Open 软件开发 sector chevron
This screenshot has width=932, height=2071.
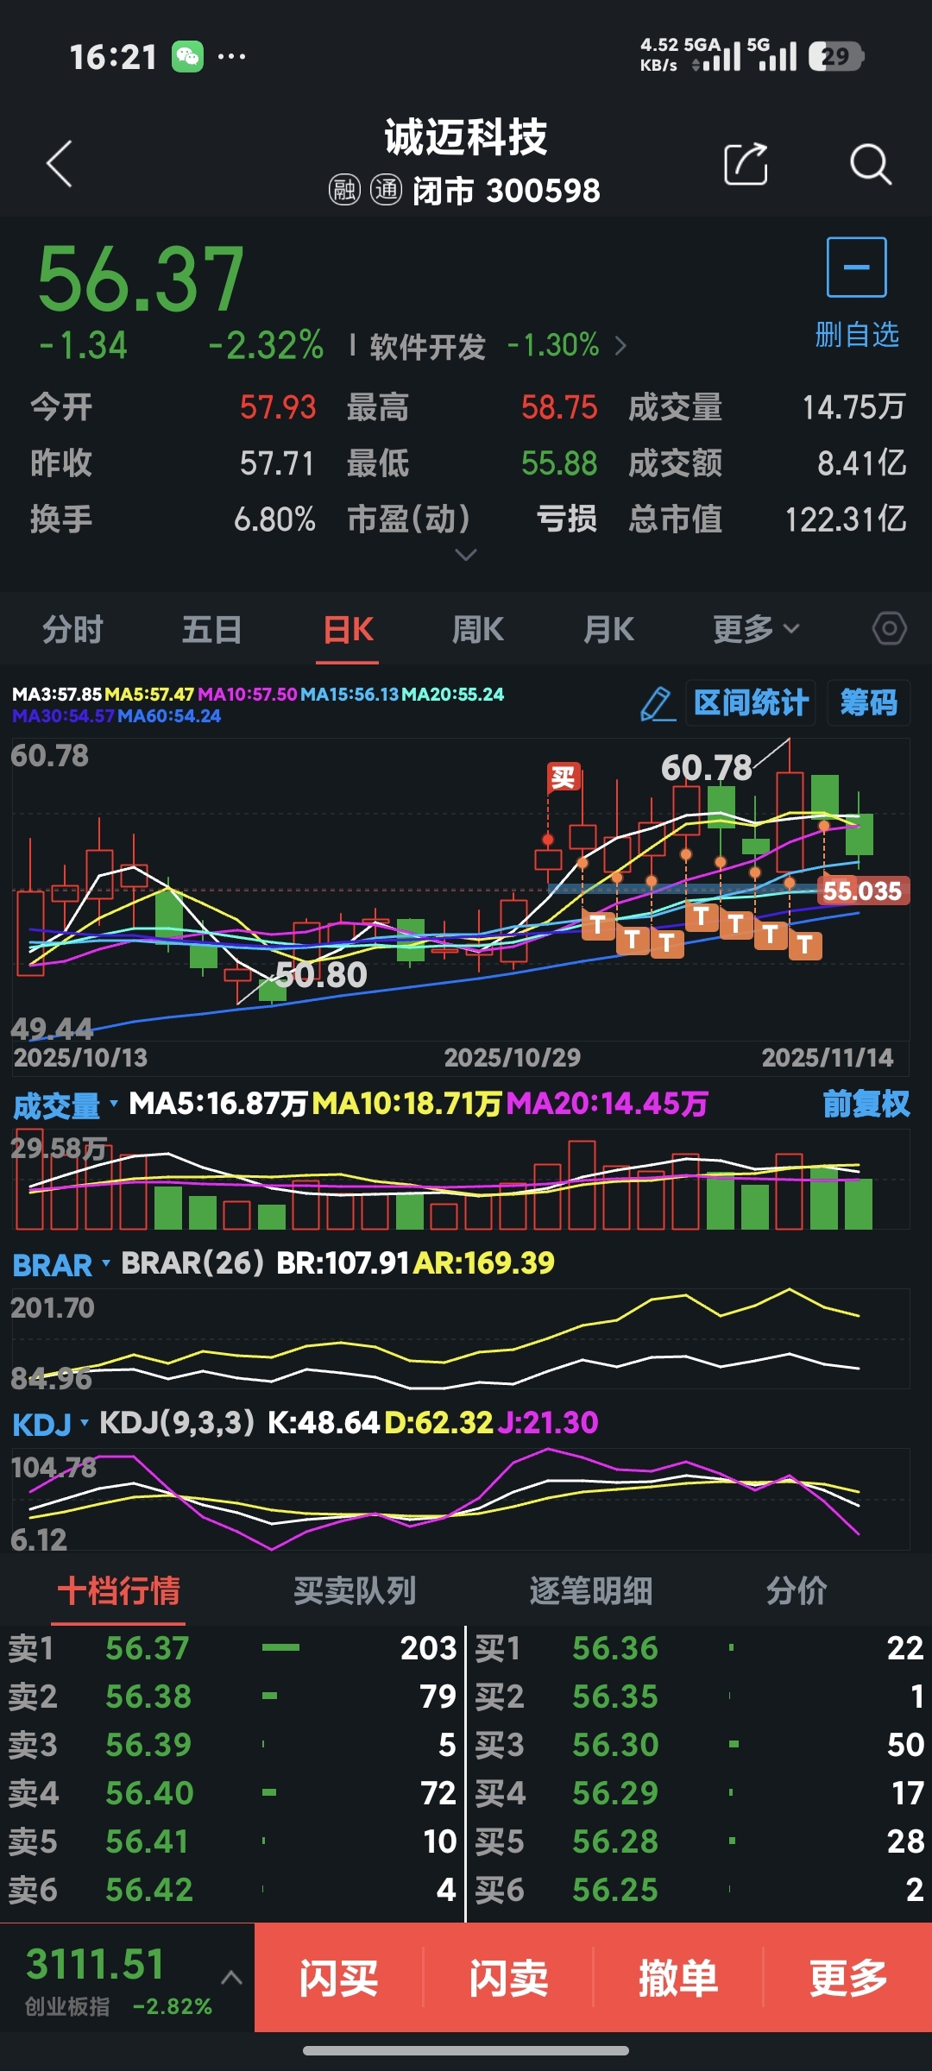620,346
